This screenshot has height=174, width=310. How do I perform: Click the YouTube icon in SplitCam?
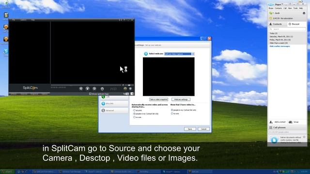pyautogui.click(x=126, y=94)
